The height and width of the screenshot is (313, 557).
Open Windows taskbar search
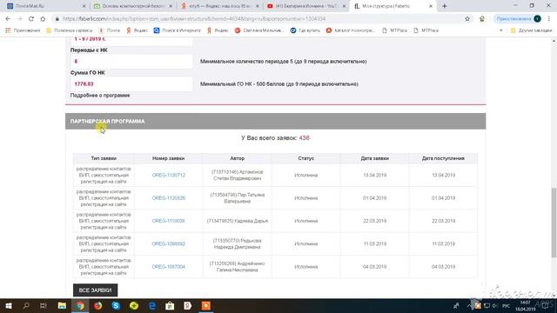click(x=26, y=305)
